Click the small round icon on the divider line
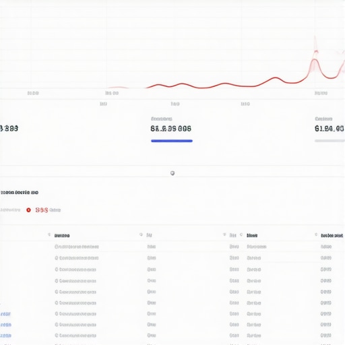 pyautogui.click(x=172, y=173)
